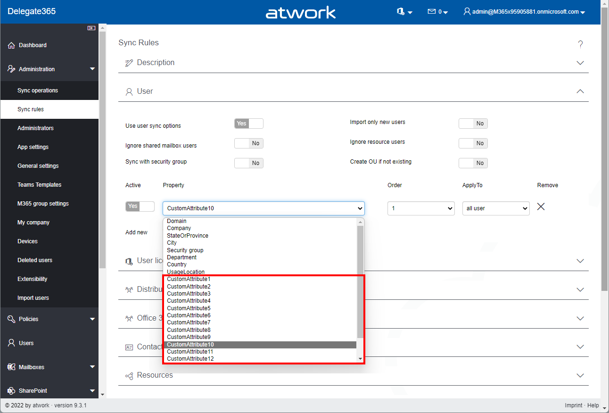Open Sync operations in sidebar
Screen dimensions: 609x413
click(x=38, y=91)
